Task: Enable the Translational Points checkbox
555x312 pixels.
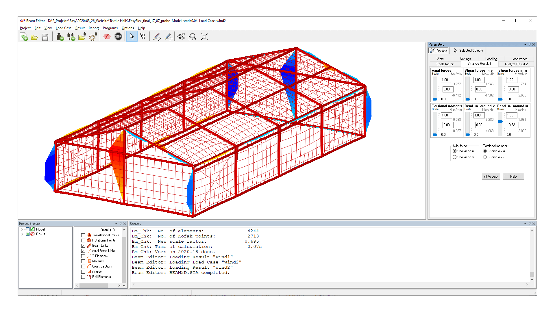Action: coord(83,235)
